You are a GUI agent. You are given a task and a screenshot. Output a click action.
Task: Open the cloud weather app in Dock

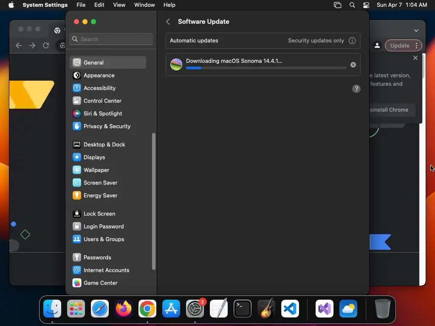point(348,309)
